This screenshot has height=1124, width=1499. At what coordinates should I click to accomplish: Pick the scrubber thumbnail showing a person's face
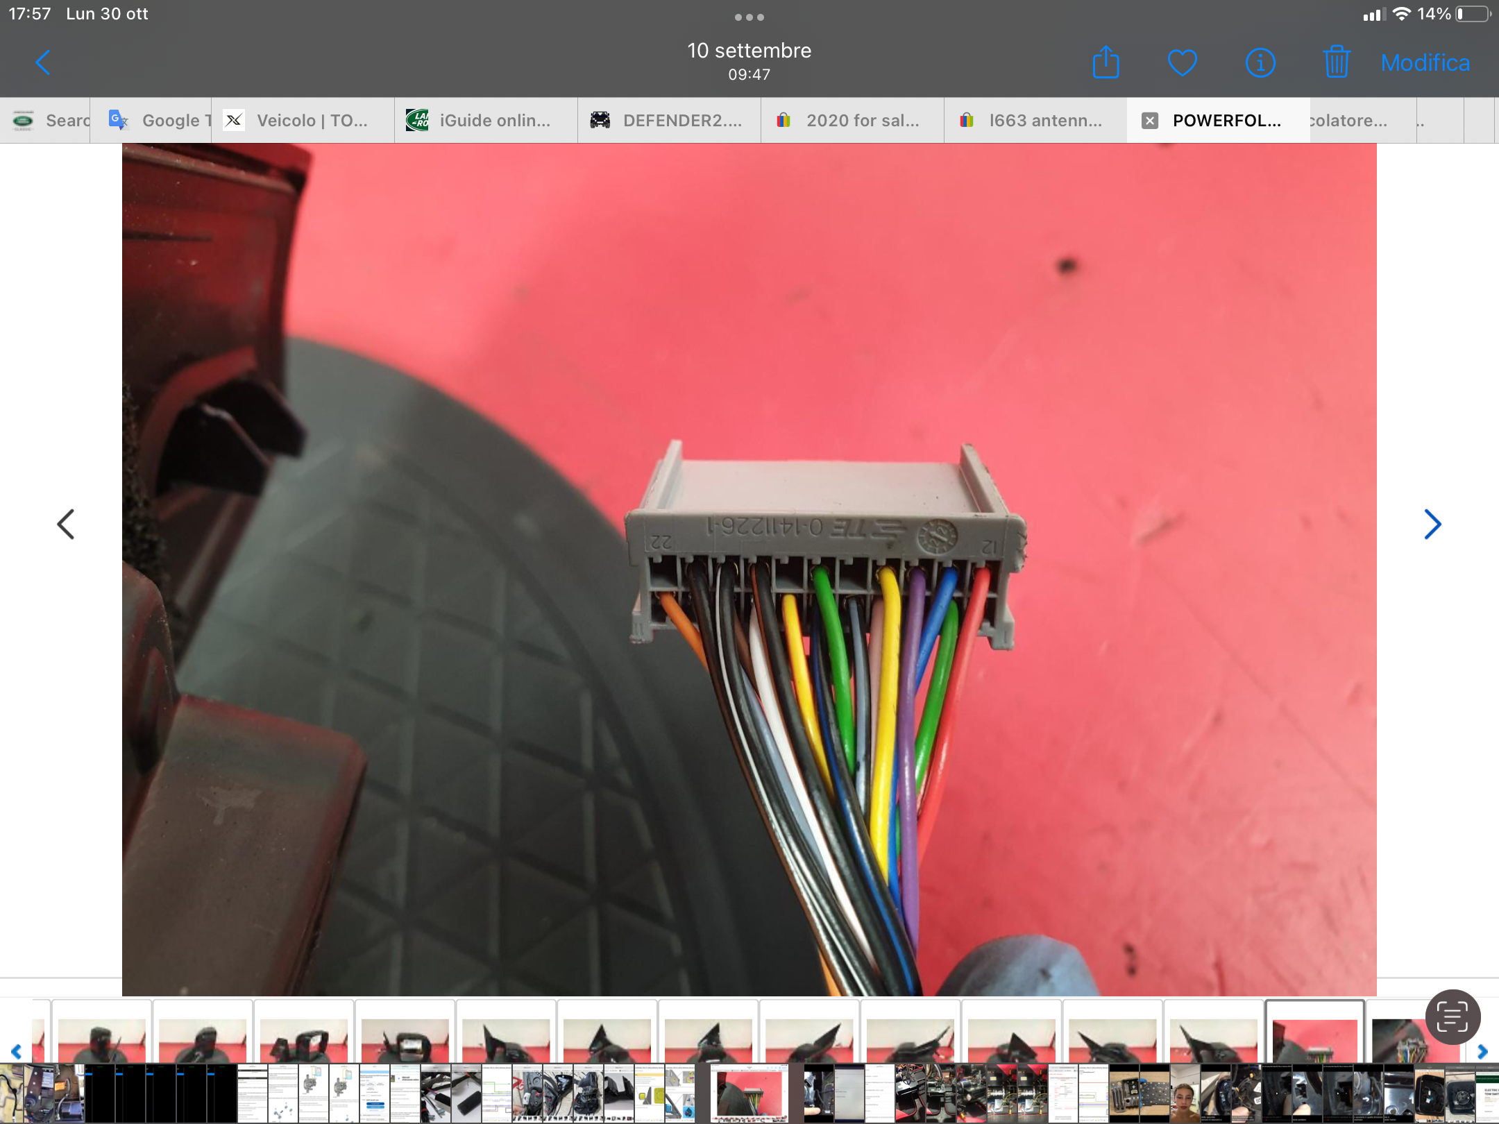click(1185, 1093)
